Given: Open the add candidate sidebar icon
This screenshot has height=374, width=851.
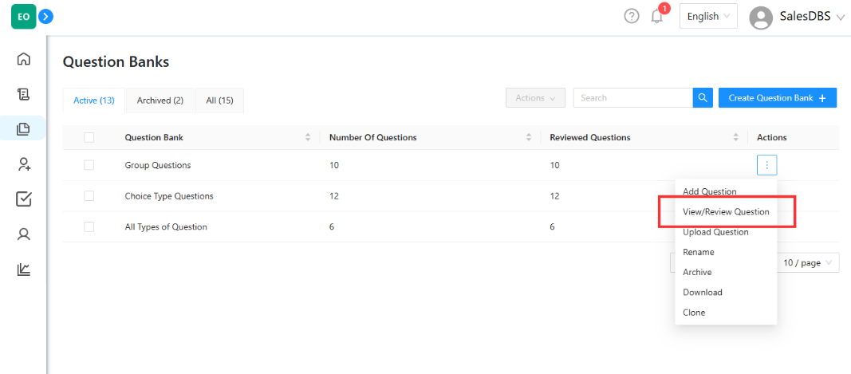Looking at the screenshot, I should [24, 164].
